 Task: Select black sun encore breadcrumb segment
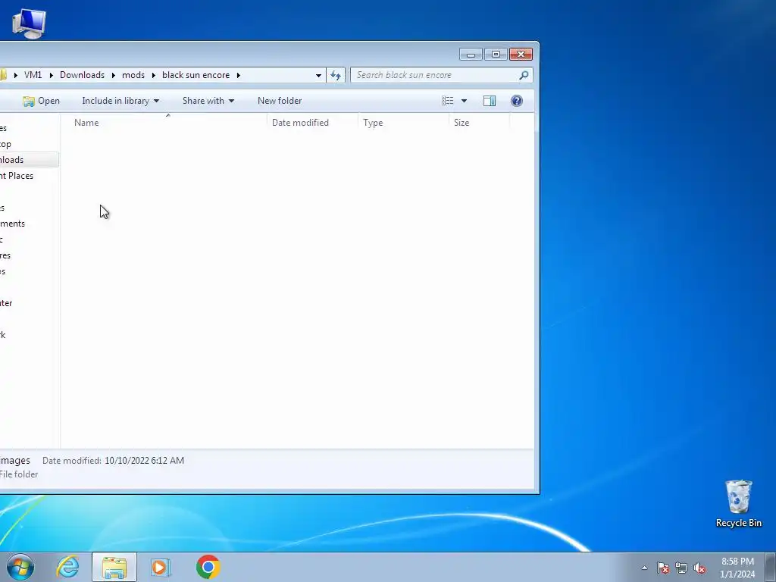click(196, 75)
